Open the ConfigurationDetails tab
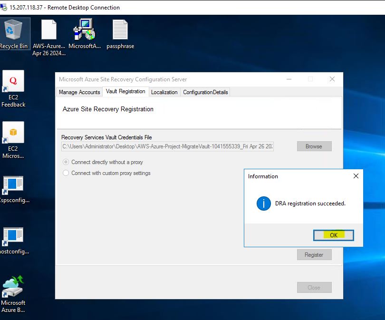This screenshot has height=320, width=385. point(205,92)
